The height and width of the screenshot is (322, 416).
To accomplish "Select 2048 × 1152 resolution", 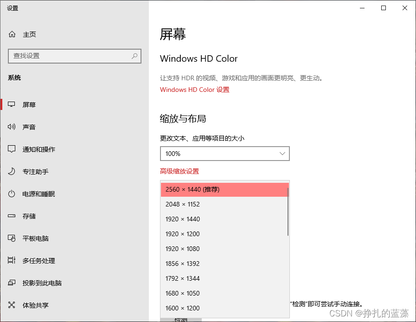I will coord(224,204).
